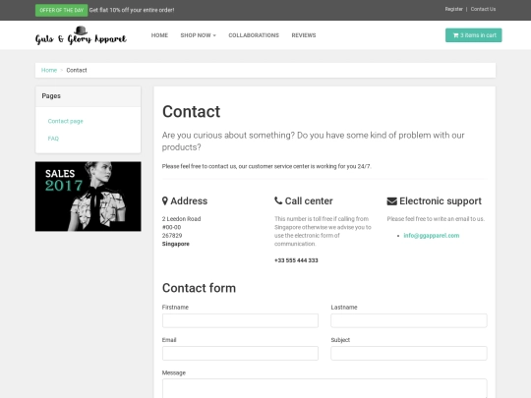Click into the Firstname input field

point(240,320)
